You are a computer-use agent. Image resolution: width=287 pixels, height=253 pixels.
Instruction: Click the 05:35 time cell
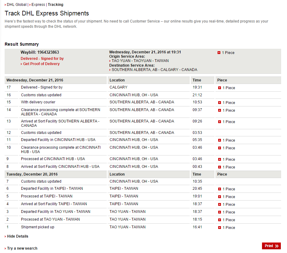197,140
